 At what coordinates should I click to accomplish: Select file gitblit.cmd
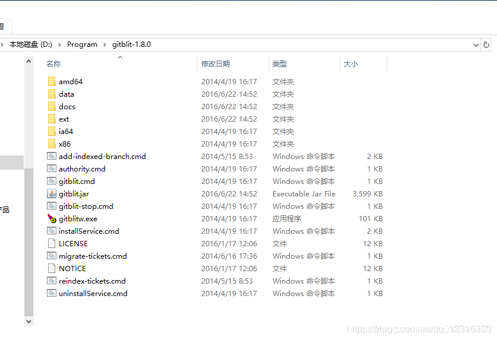[x=77, y=181]
